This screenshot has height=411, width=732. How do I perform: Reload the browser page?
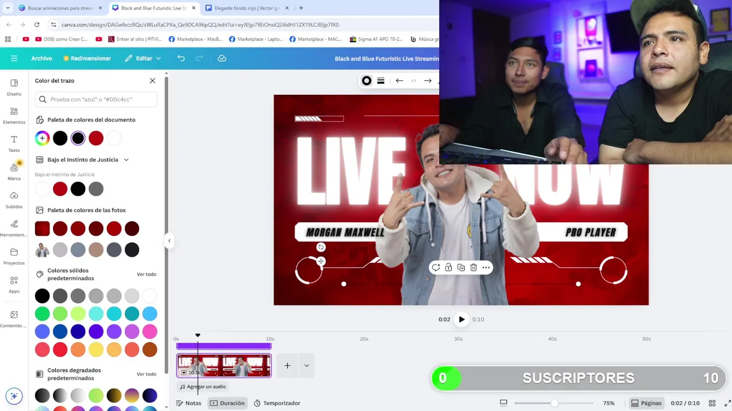point(37,25)
